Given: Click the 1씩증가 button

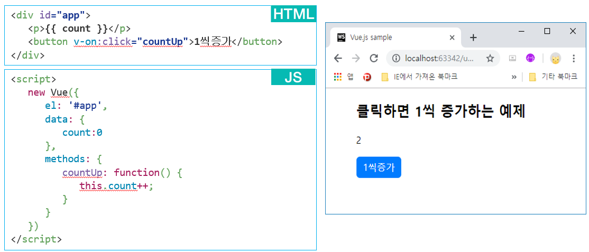Looking at the screenshot, I should click(x=379, y=167).
